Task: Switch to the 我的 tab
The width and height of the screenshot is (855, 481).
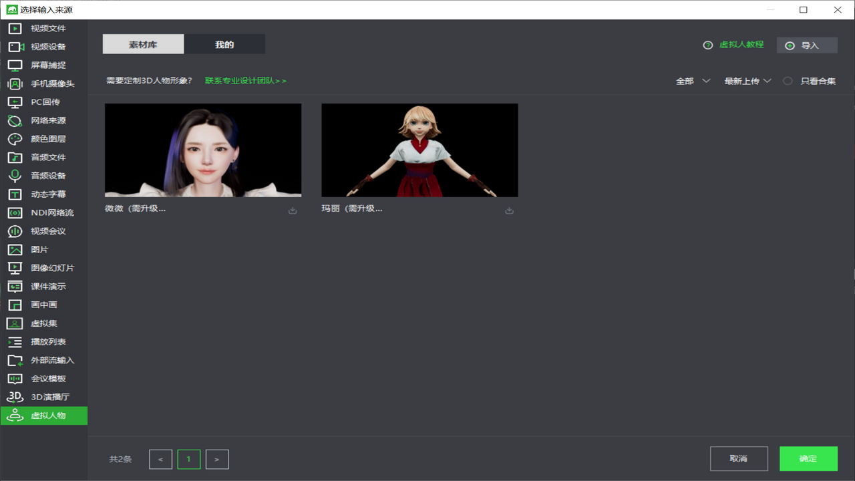Action: pos(224,45)
